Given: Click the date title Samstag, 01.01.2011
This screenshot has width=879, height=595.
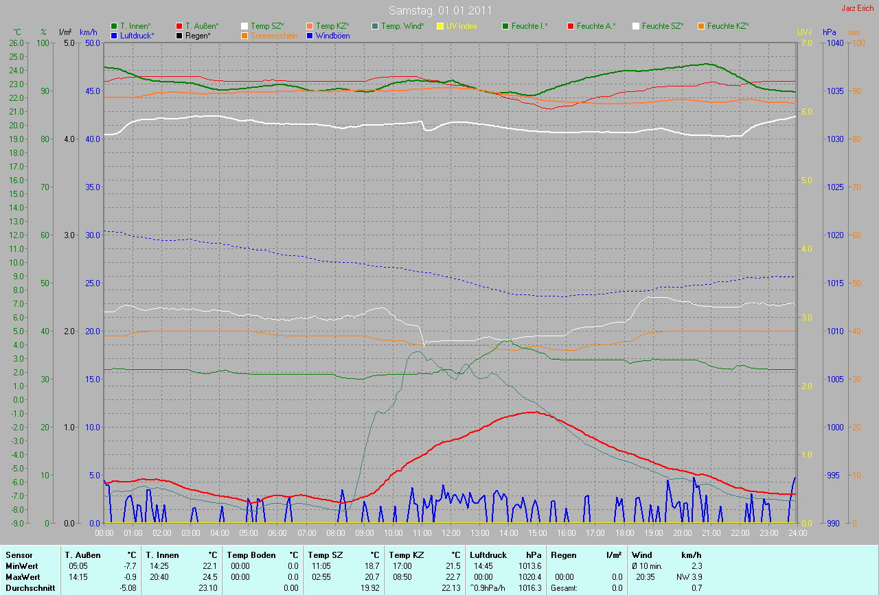Looking at the screenshot, I should 439,10.
